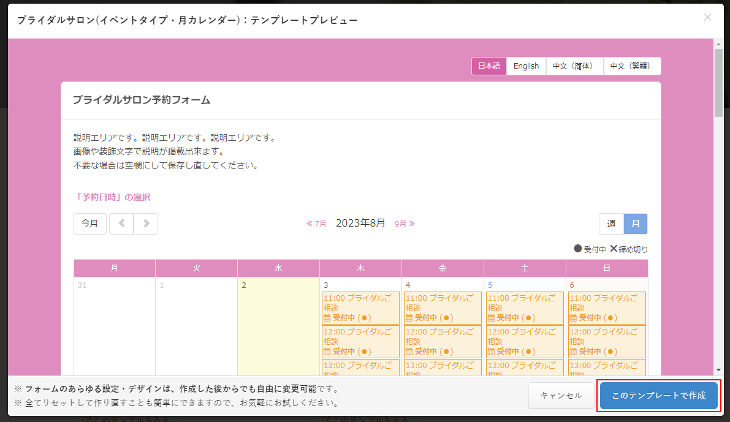730x422 pixels.
Task: Click calendar icon in Saturday 11:00 slot
Action: tap(492, 318)
